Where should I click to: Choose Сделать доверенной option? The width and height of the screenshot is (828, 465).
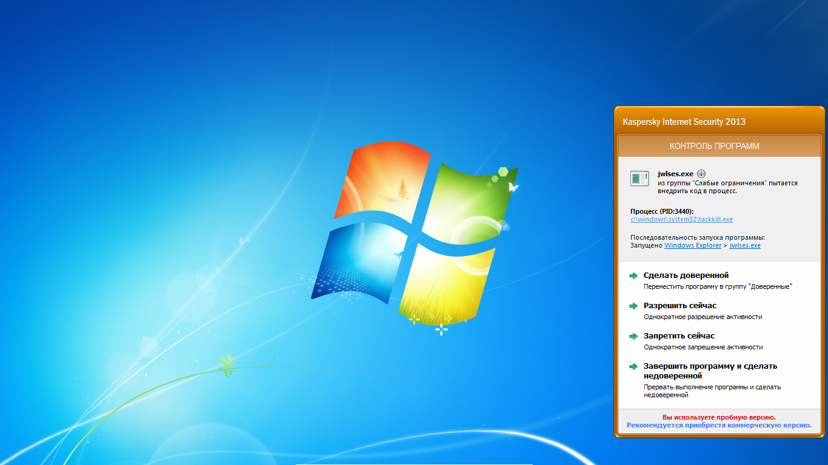[x=686, y=275]
